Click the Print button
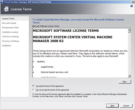This screenshot has height=110, width=135. (125, 82)
